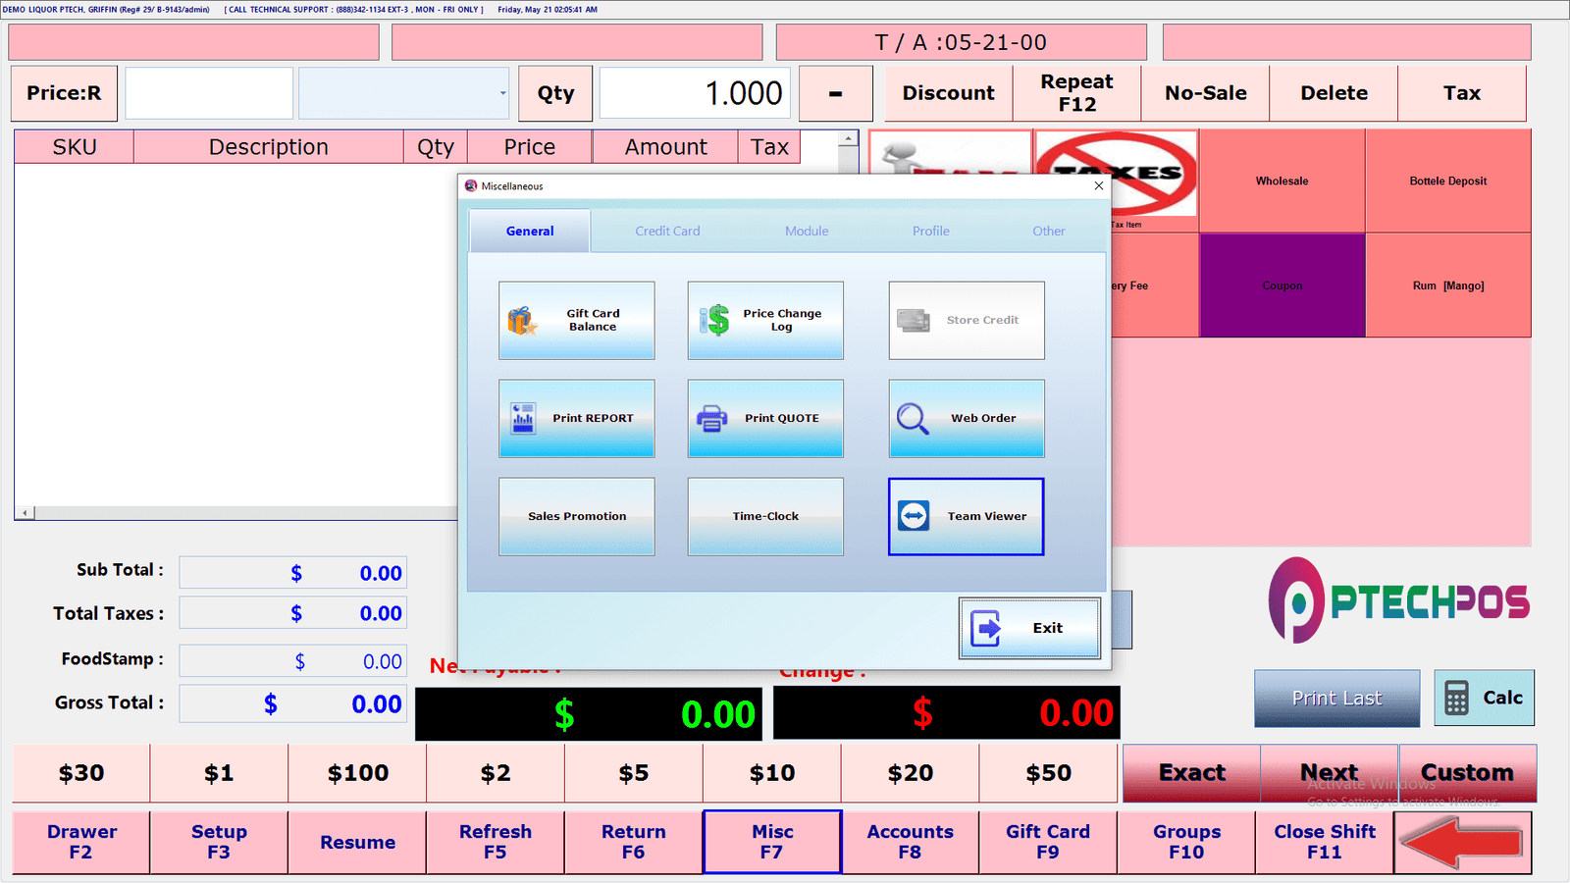Click Repeat F12
This screenshot has width=1570, height=883.
[1076, 93]
